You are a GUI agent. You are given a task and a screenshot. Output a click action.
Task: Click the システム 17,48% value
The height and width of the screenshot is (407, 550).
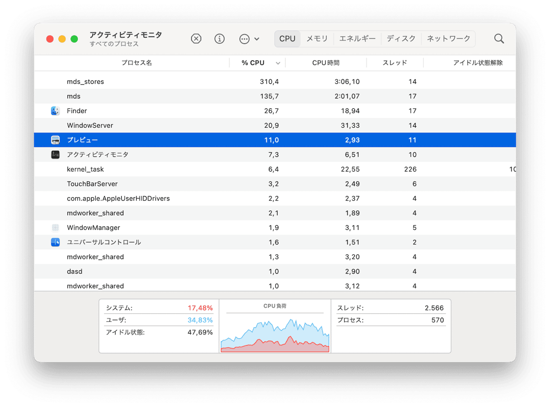(x=200, y=308)
